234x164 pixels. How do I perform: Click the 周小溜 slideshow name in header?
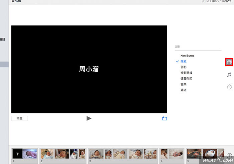(16, 1)
